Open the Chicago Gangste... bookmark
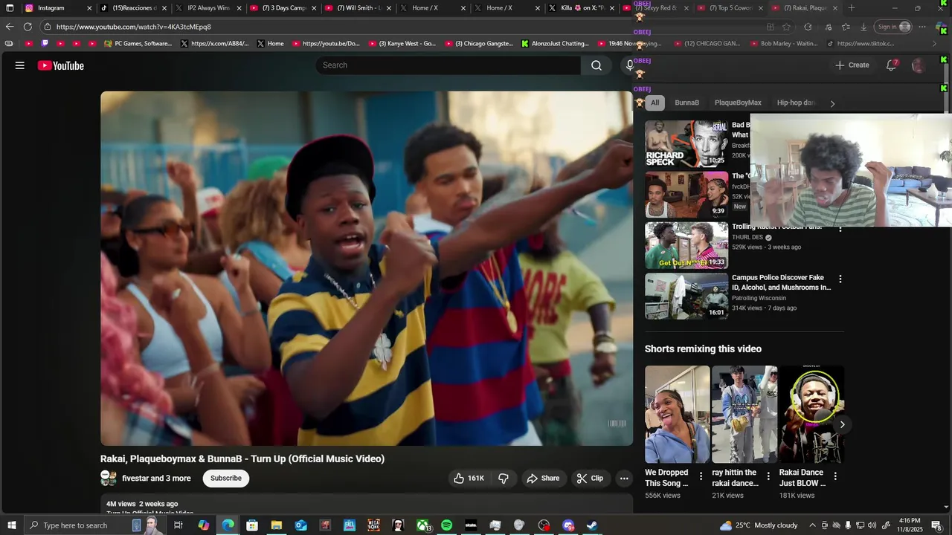952x535 pixels. [x=479, y=44]
